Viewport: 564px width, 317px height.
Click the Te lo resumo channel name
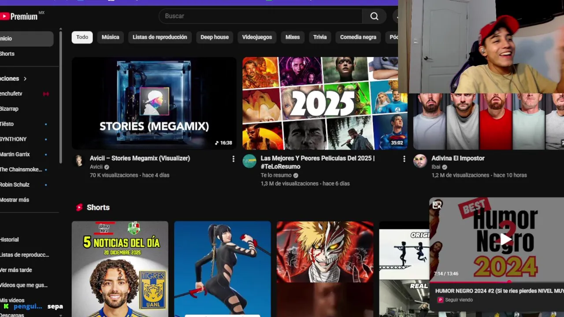click(276, 175)
